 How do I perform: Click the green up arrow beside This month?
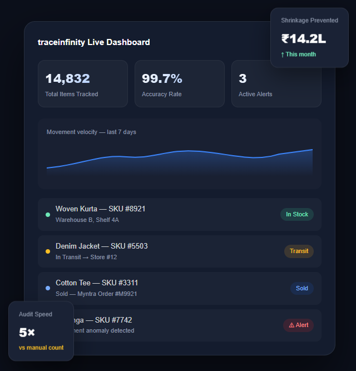tap(283, 55)
